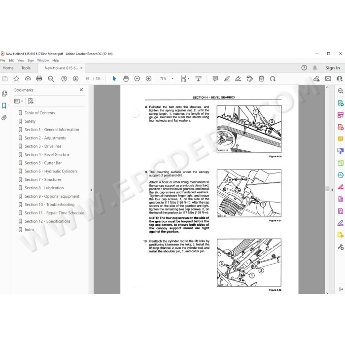Bookmark document with star icon
This screenshot has height=345, width=345.
(x=16, y=78)
